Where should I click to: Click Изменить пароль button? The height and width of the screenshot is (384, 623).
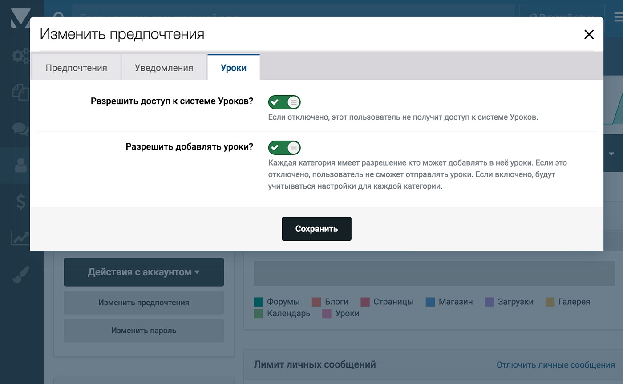[x=144, y=331]
